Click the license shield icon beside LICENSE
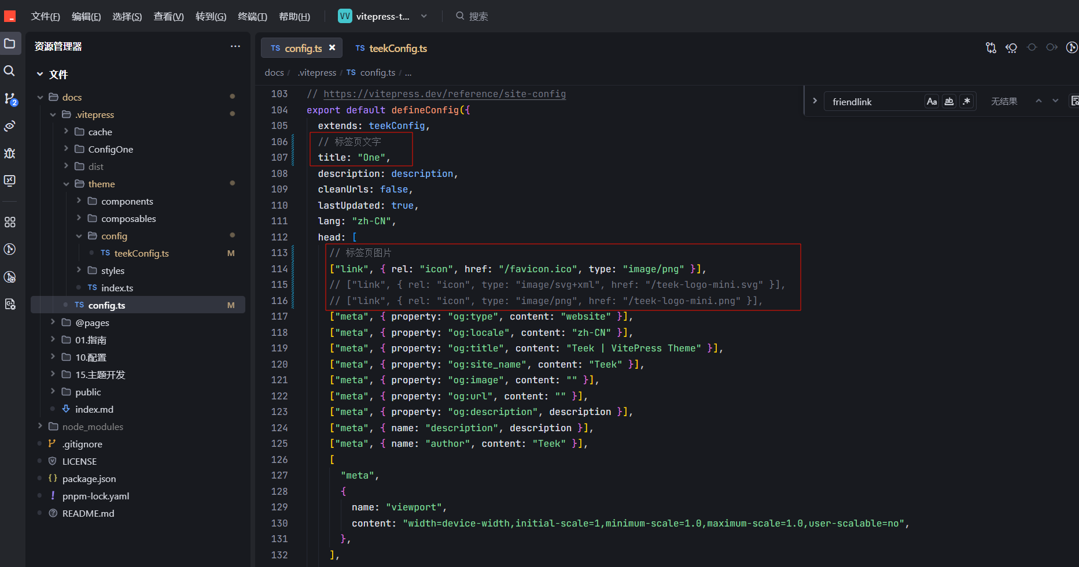 click(53, 461)
